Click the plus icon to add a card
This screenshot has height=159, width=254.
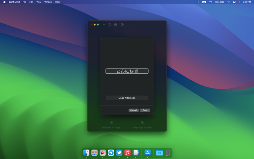tap(104, 24)
